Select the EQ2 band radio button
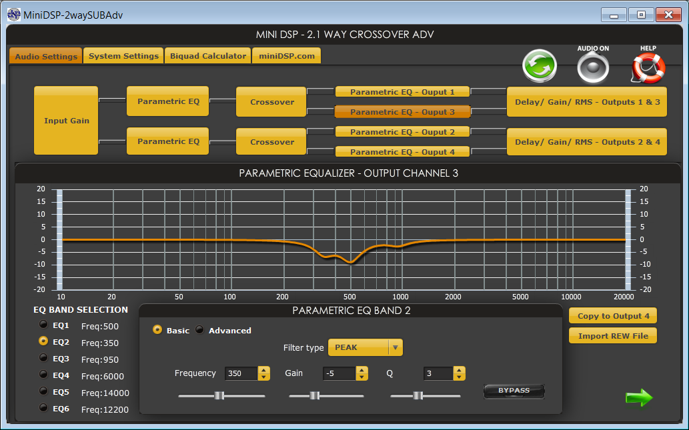689x430 pixels. (43, 341)
